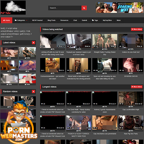Open the PnP Tube smoke logo
Screen dimensions: 144x144
click(x=13, y=8)
